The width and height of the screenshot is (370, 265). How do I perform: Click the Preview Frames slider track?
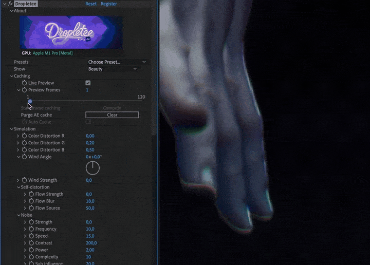(85, 101)
